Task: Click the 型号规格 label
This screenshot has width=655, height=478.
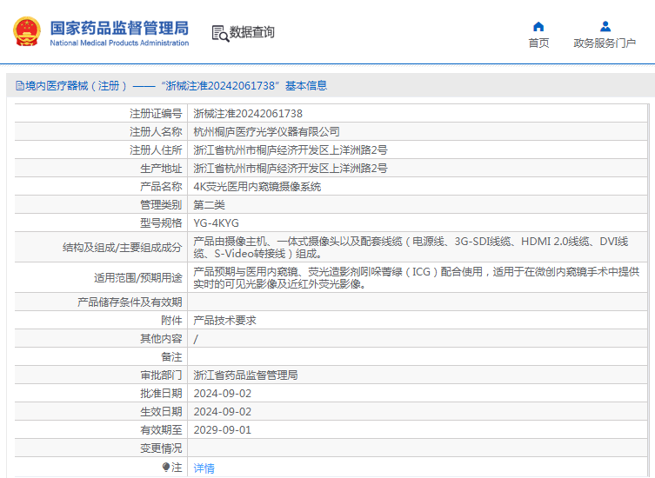Action: click(161, 223)
